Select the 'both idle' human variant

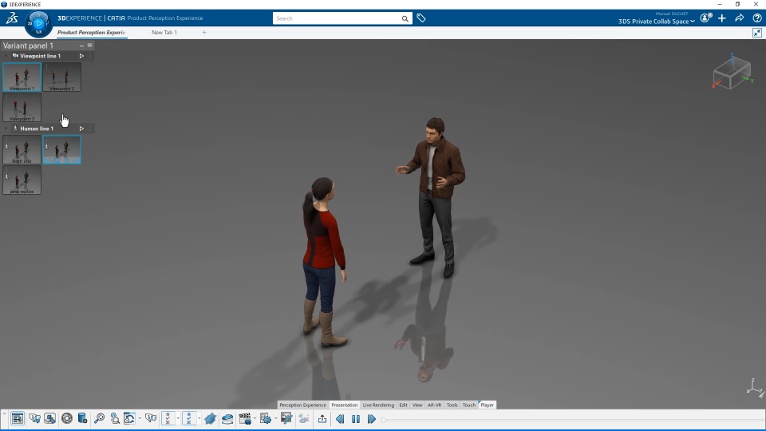pyautogui.click(x=22, y=149)
